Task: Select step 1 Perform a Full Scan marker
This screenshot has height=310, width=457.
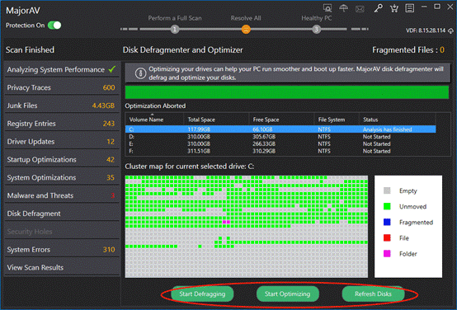Action: click(175, 29)
